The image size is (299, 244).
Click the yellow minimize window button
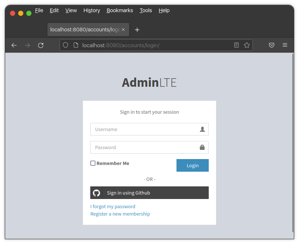(x=21, y=13)
